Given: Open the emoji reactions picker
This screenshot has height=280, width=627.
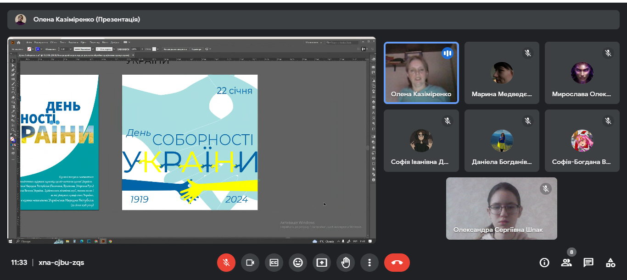Looking at the screenshot, I should point(298,263).
